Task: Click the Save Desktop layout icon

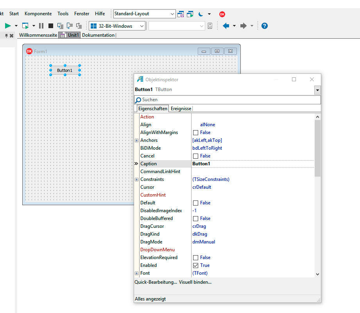Action: click(x=181, y=14)
